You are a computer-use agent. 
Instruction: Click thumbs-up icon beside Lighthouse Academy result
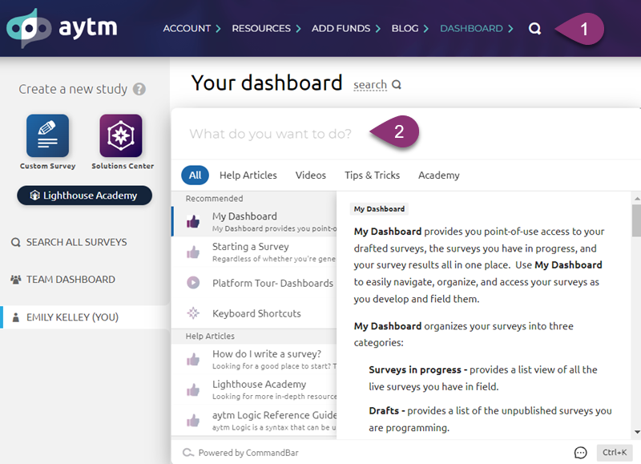point(193,389)
